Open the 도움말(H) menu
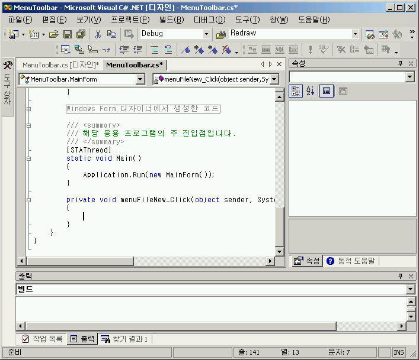Image resolution: width=419 pixels, height=360 pixels. pos(314,20)
